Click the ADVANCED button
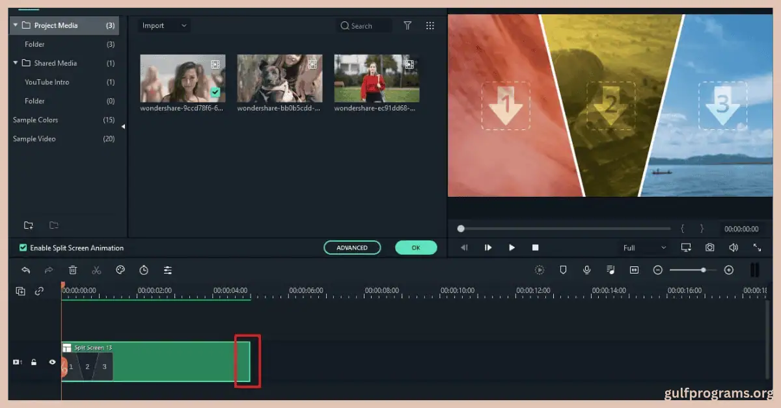The width and height of the screenshot is (781, 408). pos(352,248)
